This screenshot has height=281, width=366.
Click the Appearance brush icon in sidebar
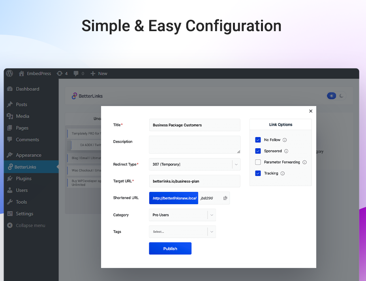(10, 155)
